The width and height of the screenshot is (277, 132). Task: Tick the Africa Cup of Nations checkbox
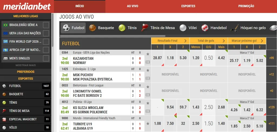pos(46,50)
